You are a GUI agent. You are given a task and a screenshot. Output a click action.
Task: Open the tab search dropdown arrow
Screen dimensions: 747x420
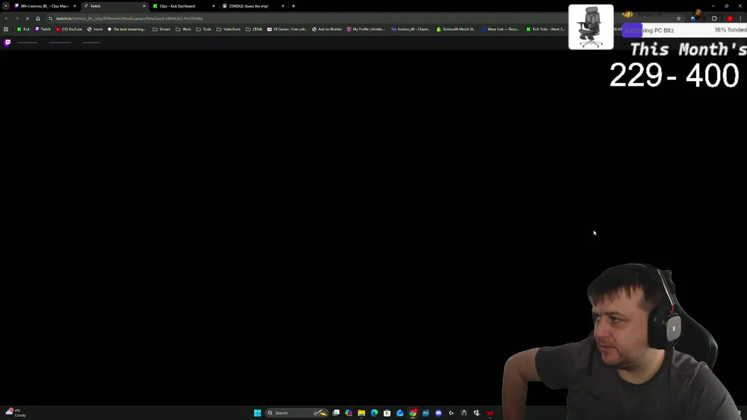click(x=6, y=6)
